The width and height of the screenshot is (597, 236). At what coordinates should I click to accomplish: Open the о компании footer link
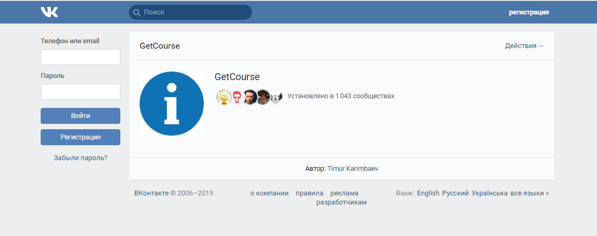(x=269, y=193)
